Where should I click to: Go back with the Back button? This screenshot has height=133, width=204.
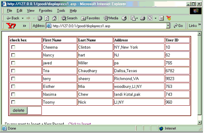13,18
